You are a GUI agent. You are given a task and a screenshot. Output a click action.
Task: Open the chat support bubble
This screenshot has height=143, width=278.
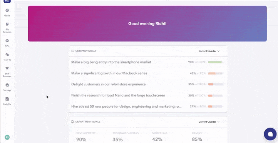(270, 134)
